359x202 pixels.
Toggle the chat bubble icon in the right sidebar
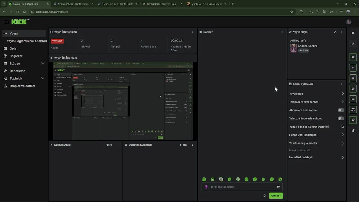click(x=353, y=89)
